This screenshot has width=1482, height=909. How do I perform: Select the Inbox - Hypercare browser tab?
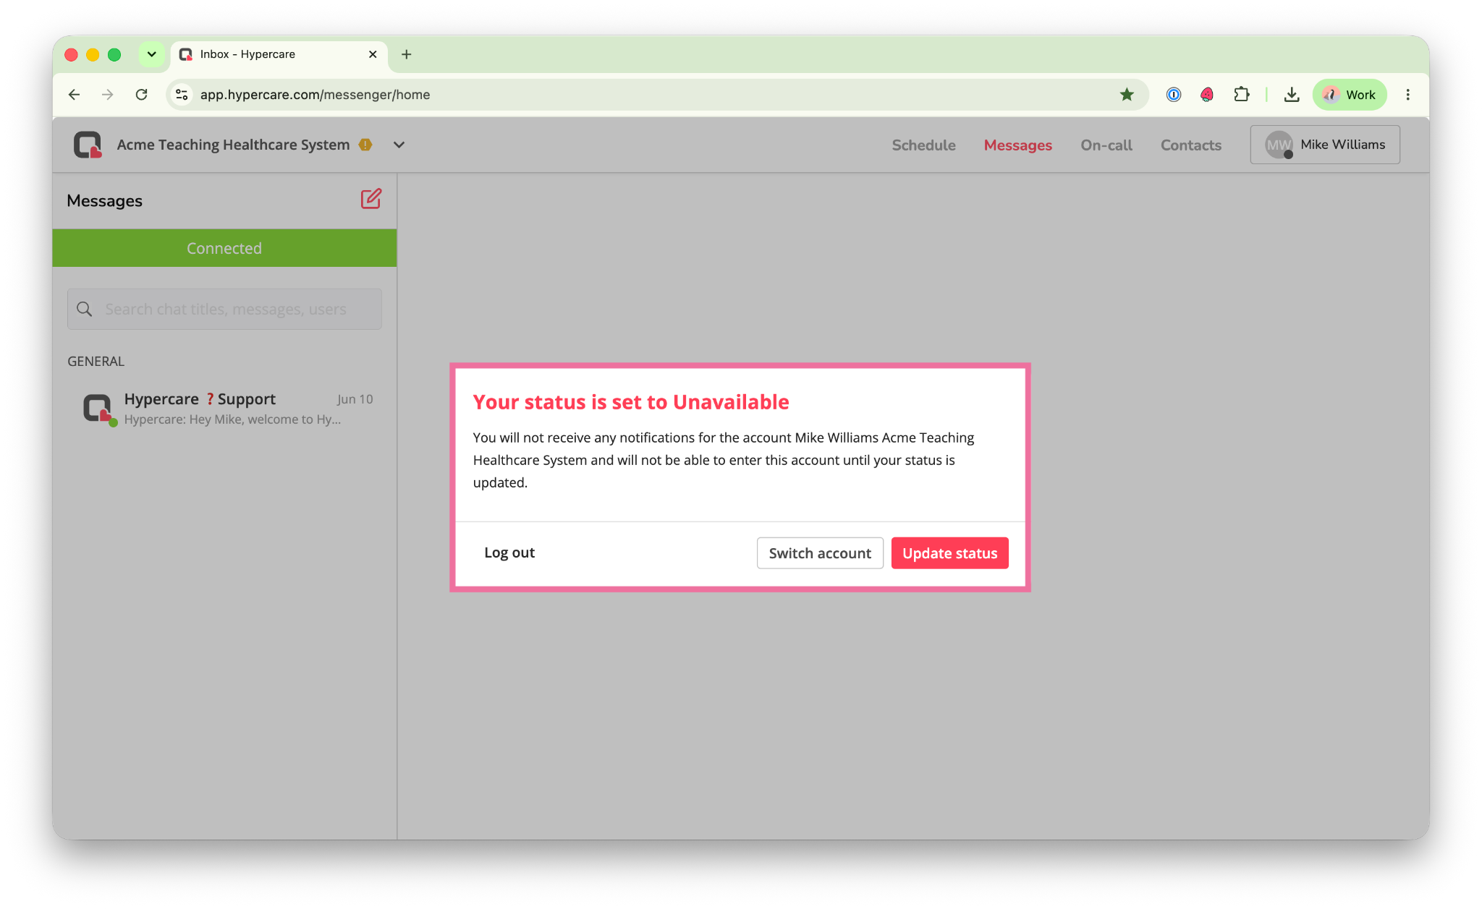[279, 54]
